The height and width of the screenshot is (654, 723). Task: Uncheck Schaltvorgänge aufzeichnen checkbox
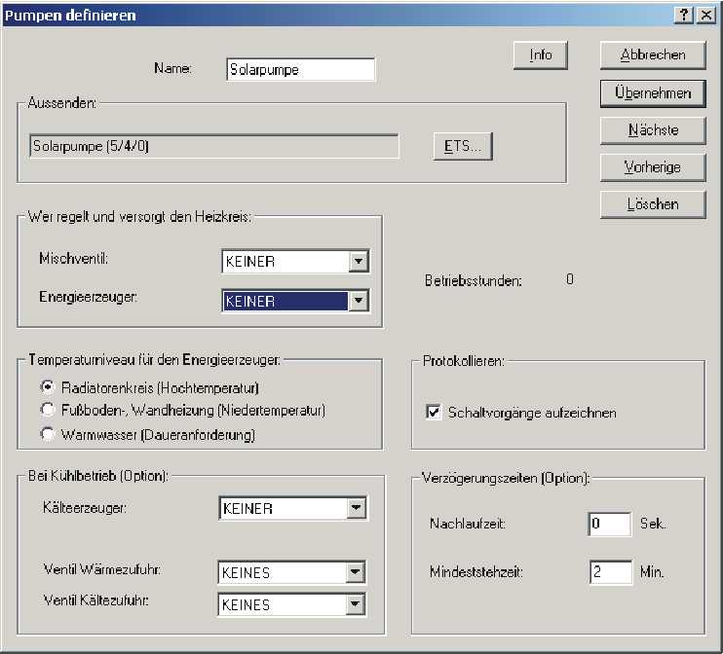coord(434,413)
